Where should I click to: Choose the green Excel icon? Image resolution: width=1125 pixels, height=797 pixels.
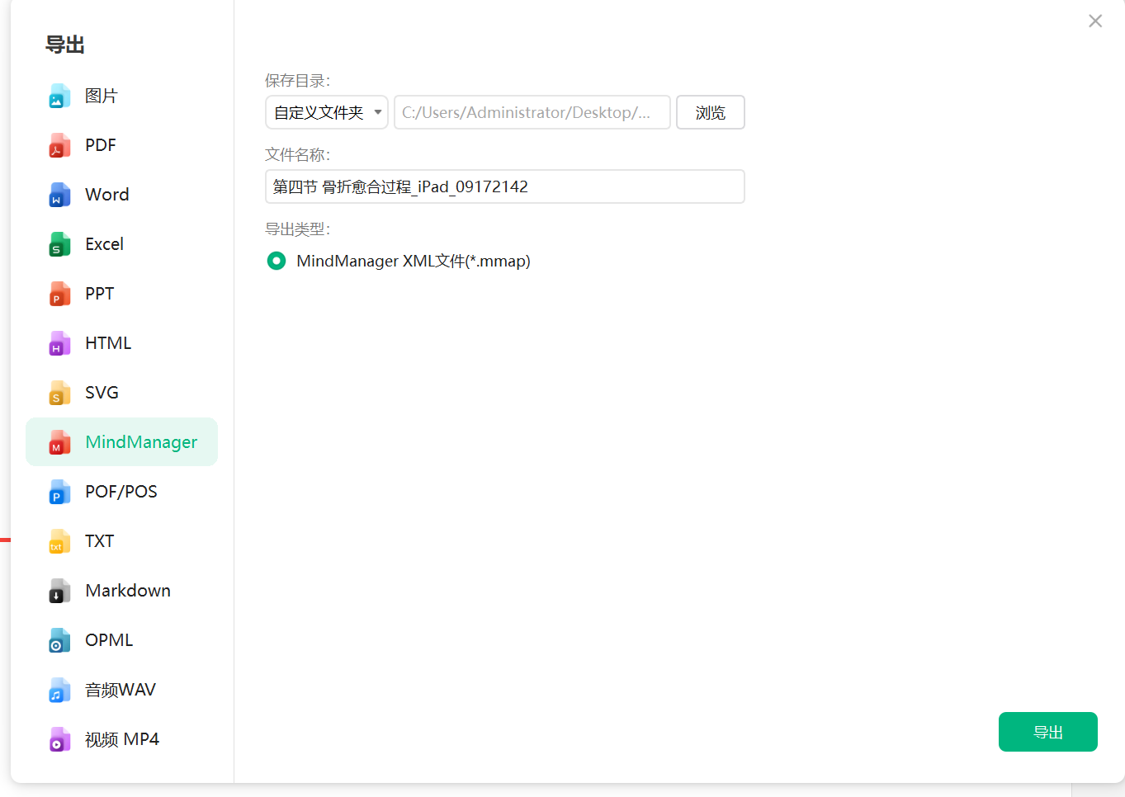tap(59, 245)
